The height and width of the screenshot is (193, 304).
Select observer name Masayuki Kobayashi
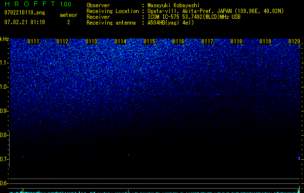pos(174,5)
